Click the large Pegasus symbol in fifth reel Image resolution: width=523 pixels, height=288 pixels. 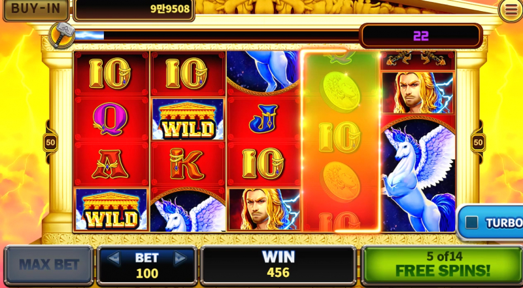click(418, 173)
